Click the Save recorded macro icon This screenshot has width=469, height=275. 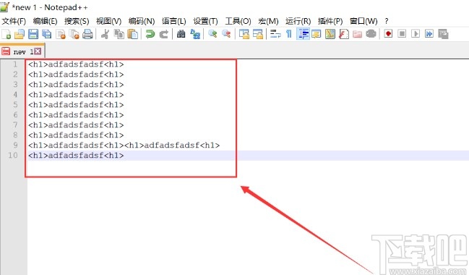pyautogui.click(x=443, y=34)
